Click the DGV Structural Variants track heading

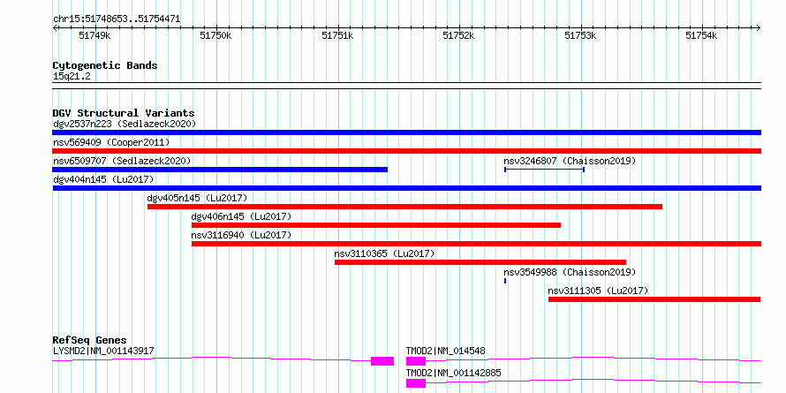tap(124, 113)
